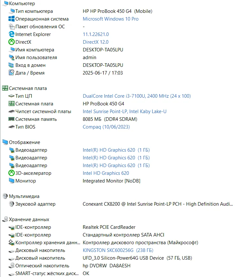Click the Чипсет системной платы icon
This screenshot has height=277, width=238.
click(12, 112)
